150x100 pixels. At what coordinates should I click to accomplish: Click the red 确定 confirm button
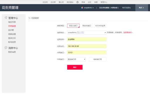pos(75,67)
